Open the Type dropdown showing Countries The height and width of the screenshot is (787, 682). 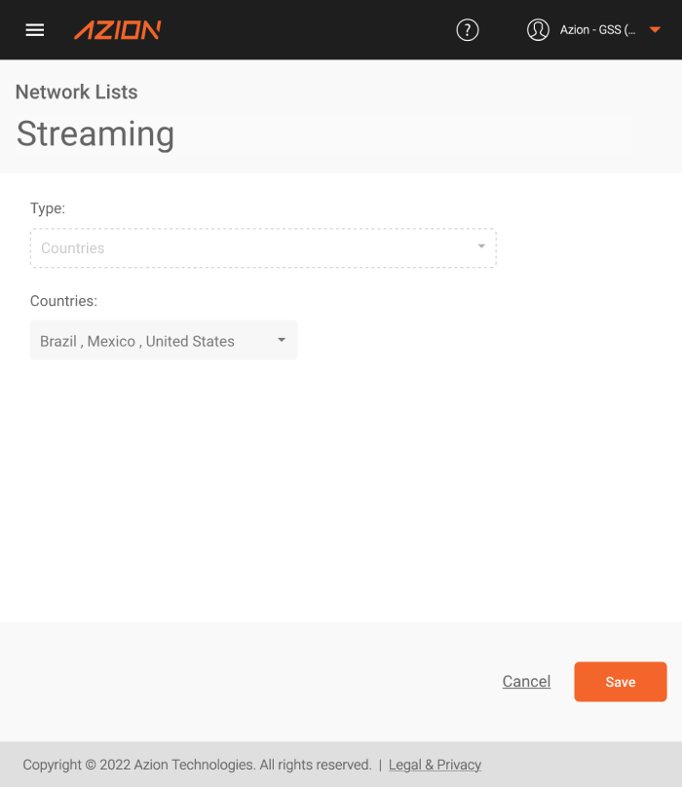263,248
